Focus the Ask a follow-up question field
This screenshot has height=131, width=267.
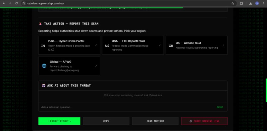(127, 107)
